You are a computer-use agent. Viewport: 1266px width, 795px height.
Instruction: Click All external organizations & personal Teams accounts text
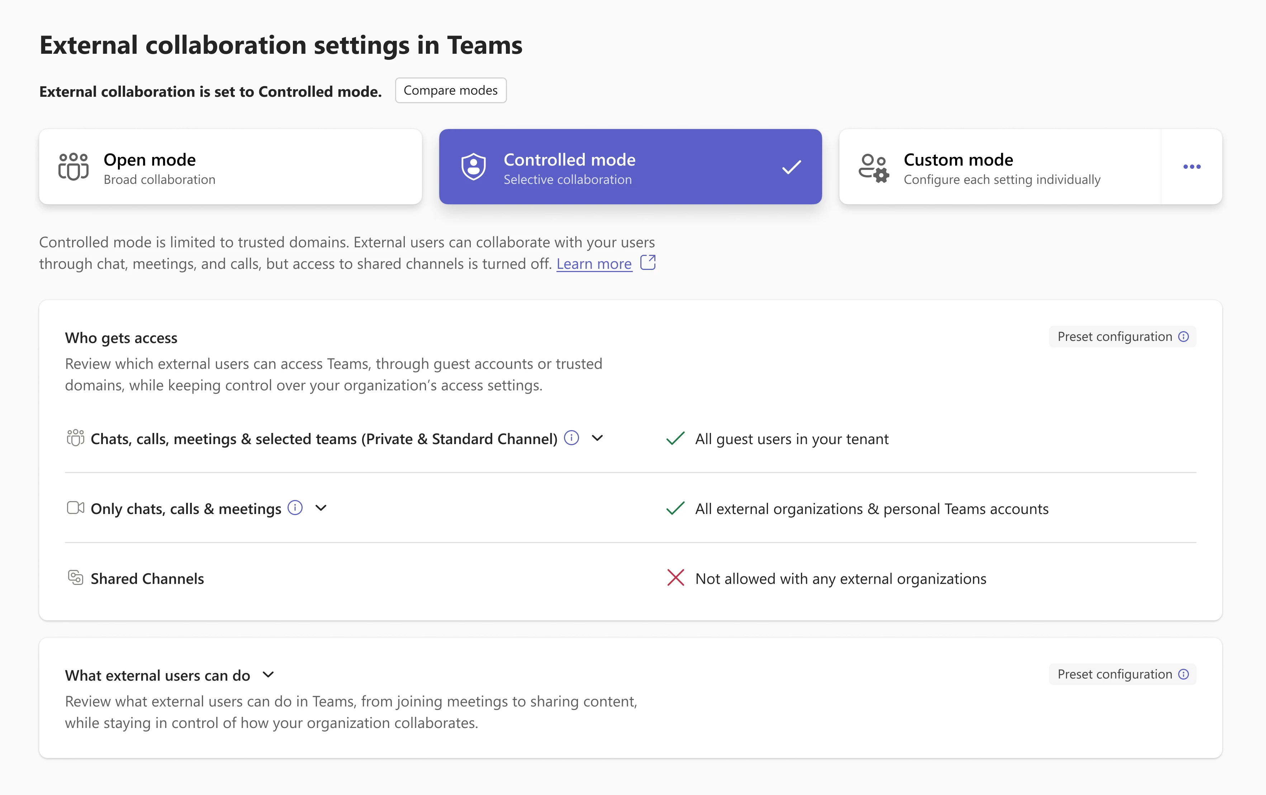coord(872,509)
